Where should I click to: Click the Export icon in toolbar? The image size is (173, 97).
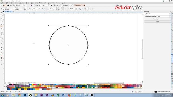(37, 5)
